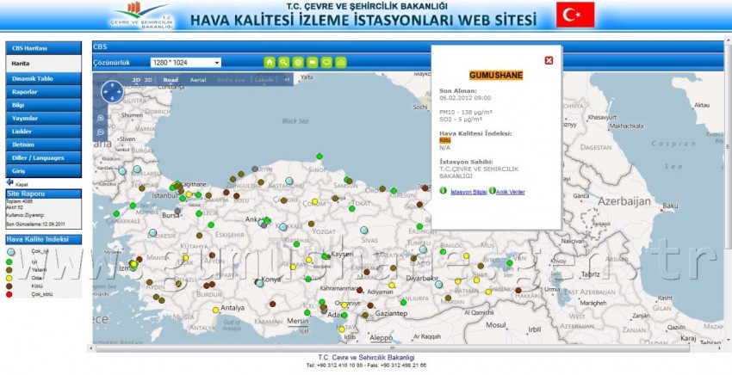Click the green info icon beside Anlık Veriler

coord(492,191)
